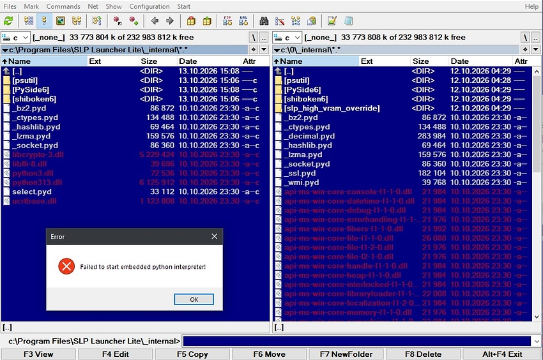Open the Configuration menu
Screen dimensions: 543x360
[149, 6]
